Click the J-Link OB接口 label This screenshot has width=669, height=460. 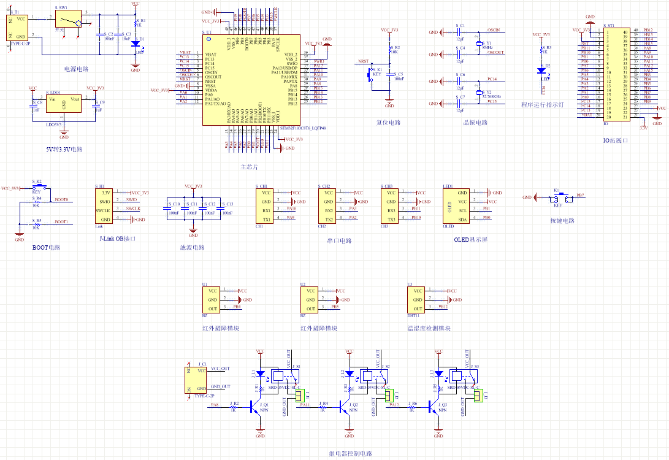[117, 239]
